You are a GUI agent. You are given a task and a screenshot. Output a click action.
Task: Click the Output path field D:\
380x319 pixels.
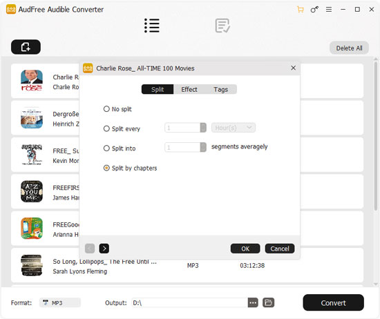pyautogui.click(x=190, y=302)
